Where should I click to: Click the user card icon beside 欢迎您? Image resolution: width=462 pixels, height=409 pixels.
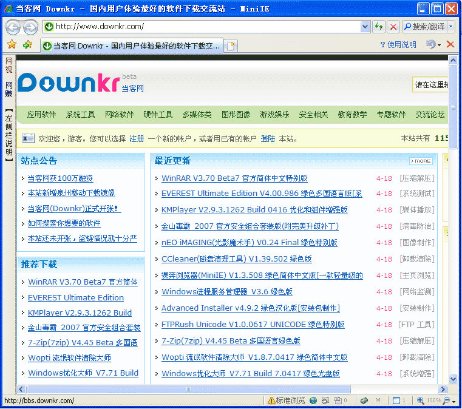pyautogui.click(x=29, y=138)
